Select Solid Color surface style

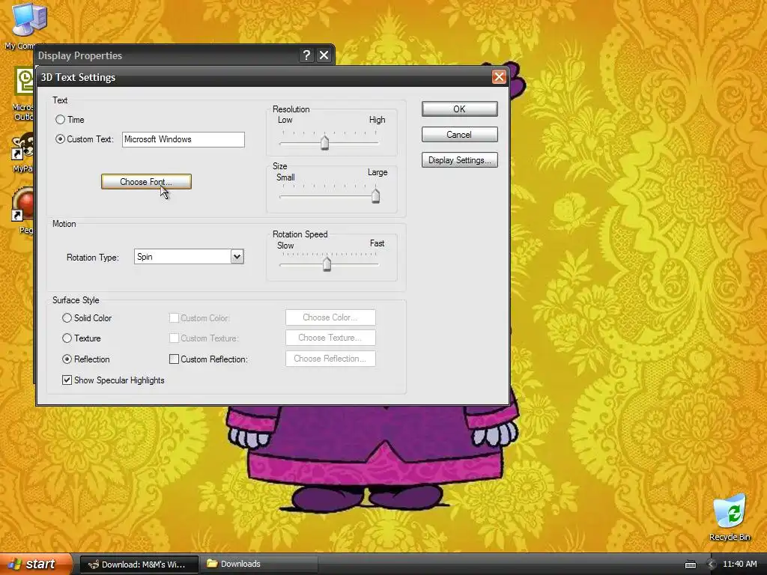coord(67,317)
